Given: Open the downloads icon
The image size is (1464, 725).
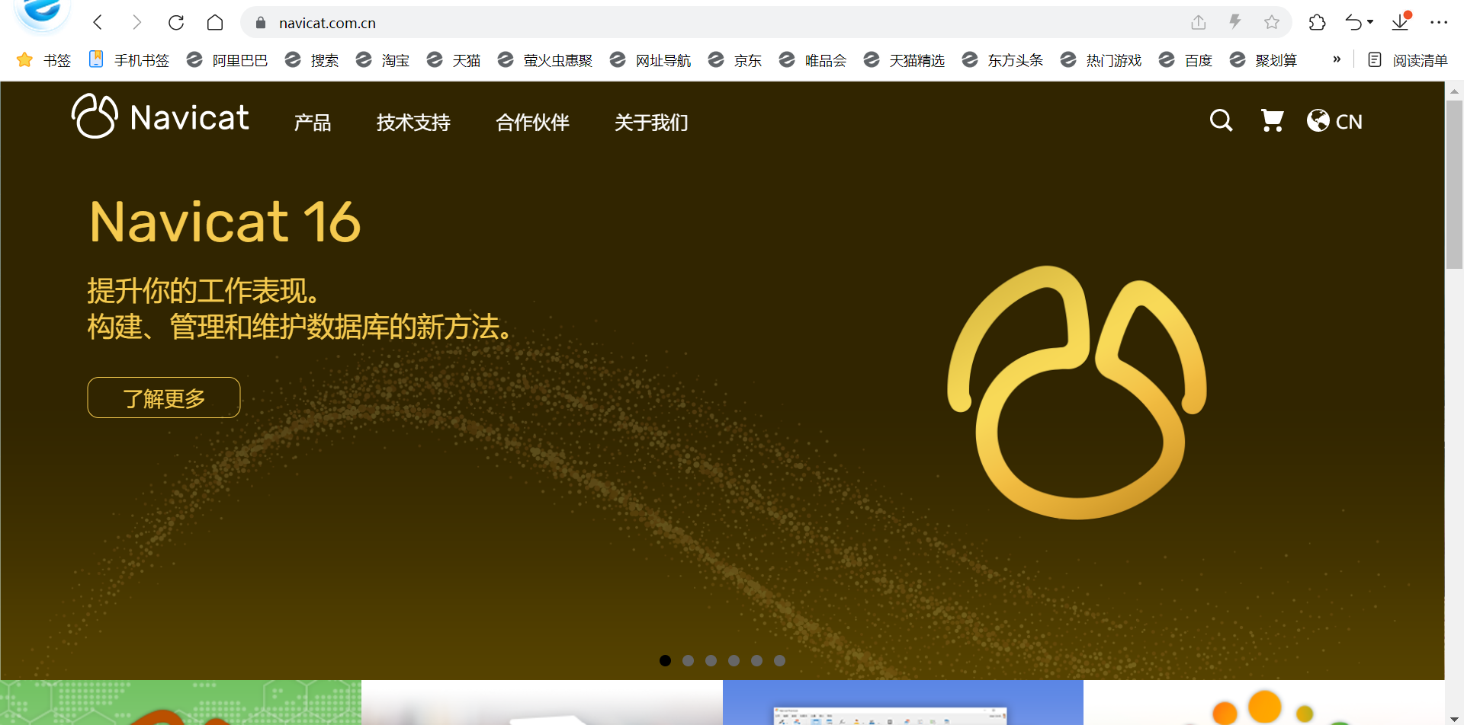Looking at the screenshot, I should (x=1401, y=21).
